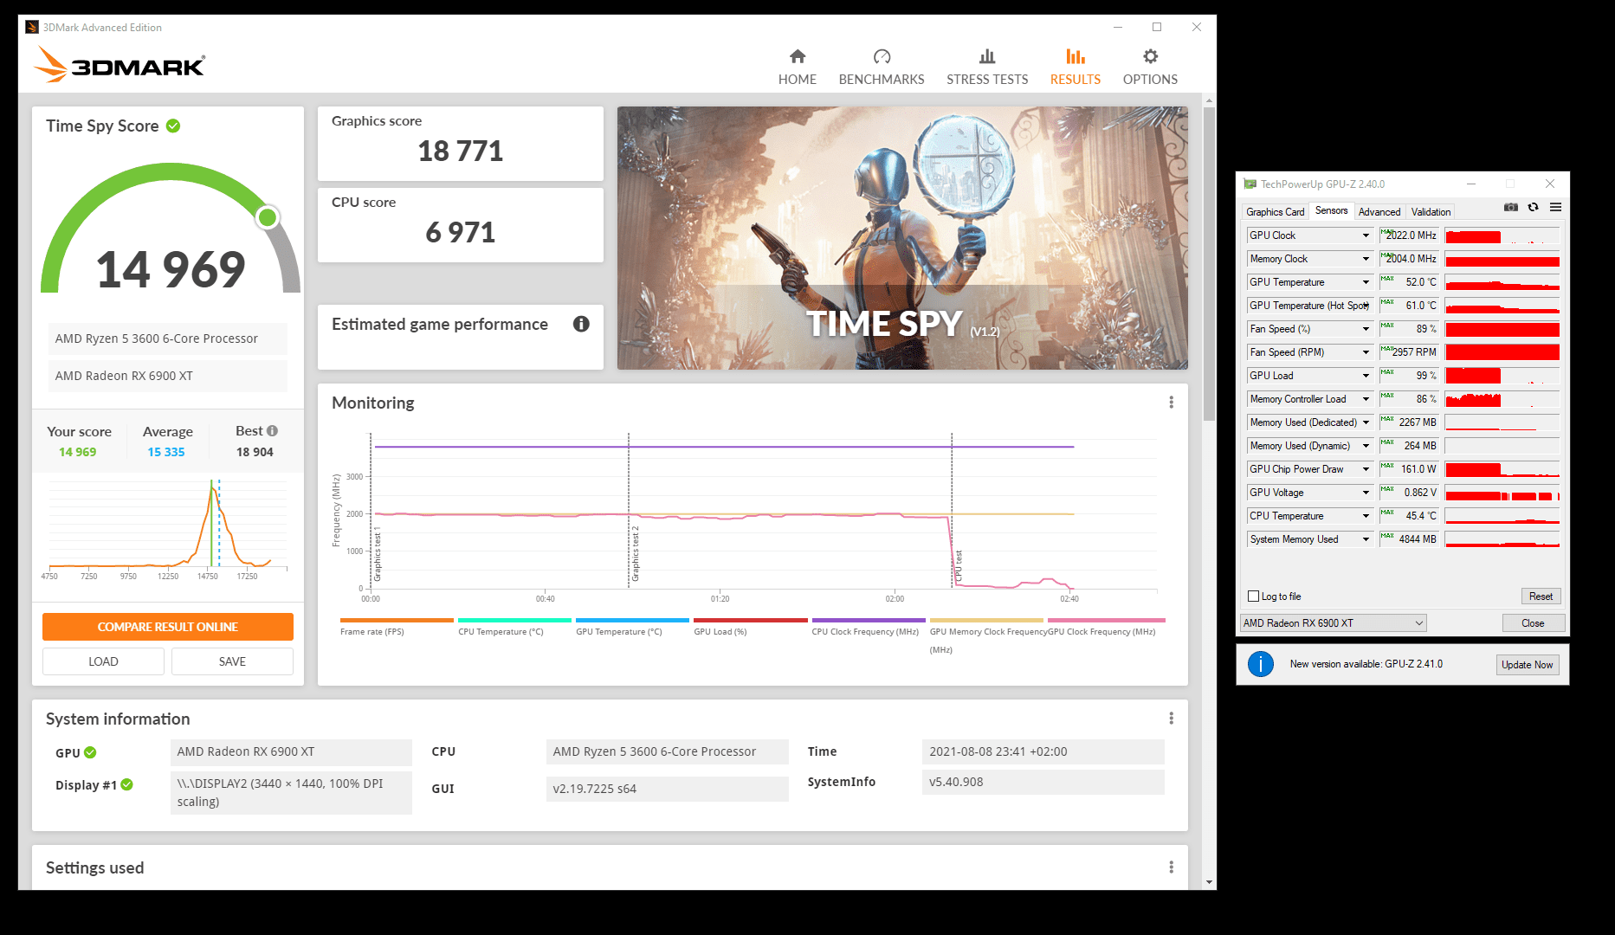Click the info icon beside Estimated game performance
Image resolution: width=1615 pixels, height=935 pixels.
581,324
